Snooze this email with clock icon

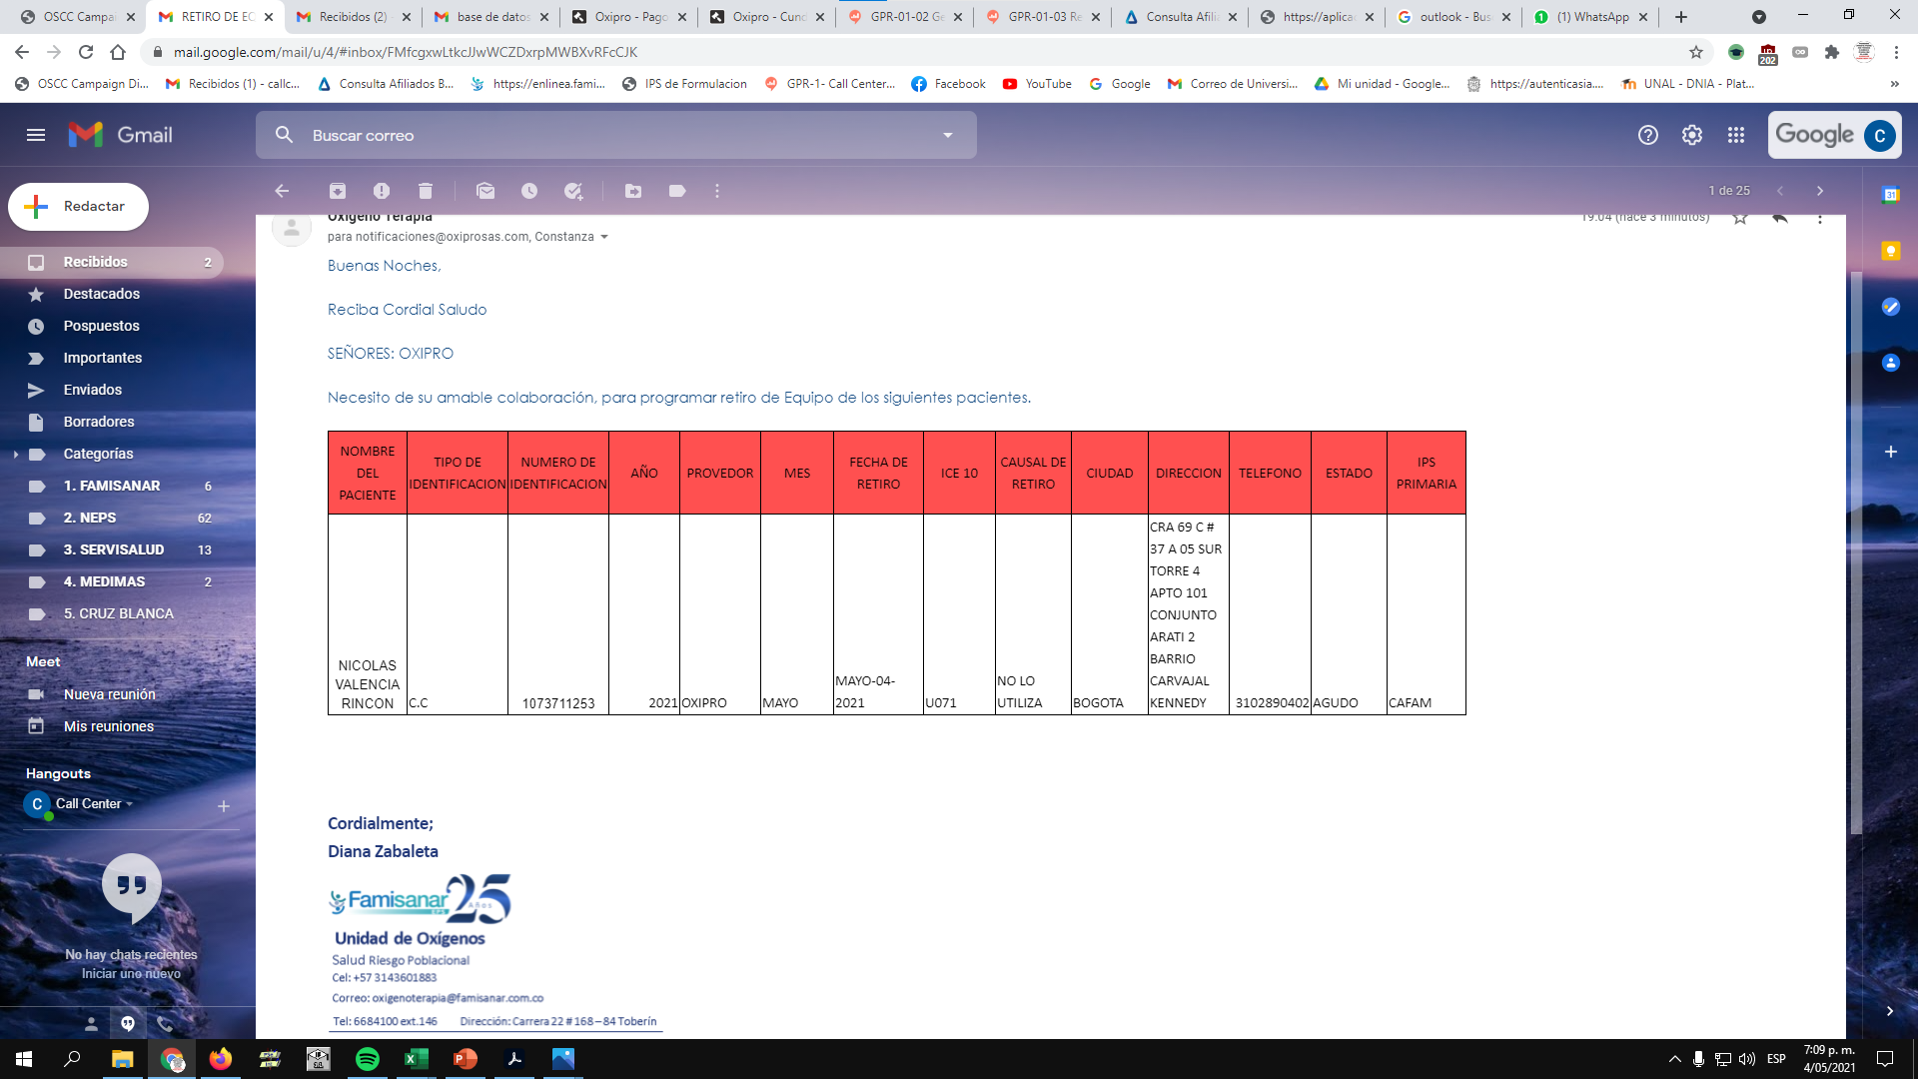click(529, 191)
